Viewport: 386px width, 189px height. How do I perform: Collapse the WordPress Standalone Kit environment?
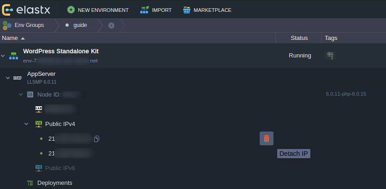coord(3,56)
